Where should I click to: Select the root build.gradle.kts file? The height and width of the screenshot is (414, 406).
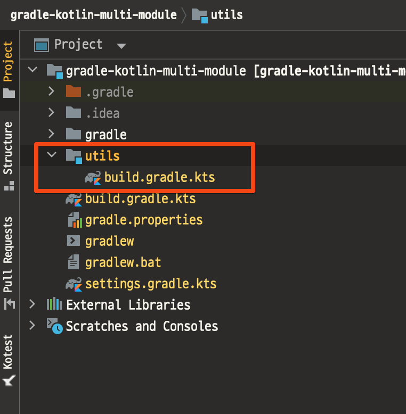pyautogui.click(x=140, y=198)
